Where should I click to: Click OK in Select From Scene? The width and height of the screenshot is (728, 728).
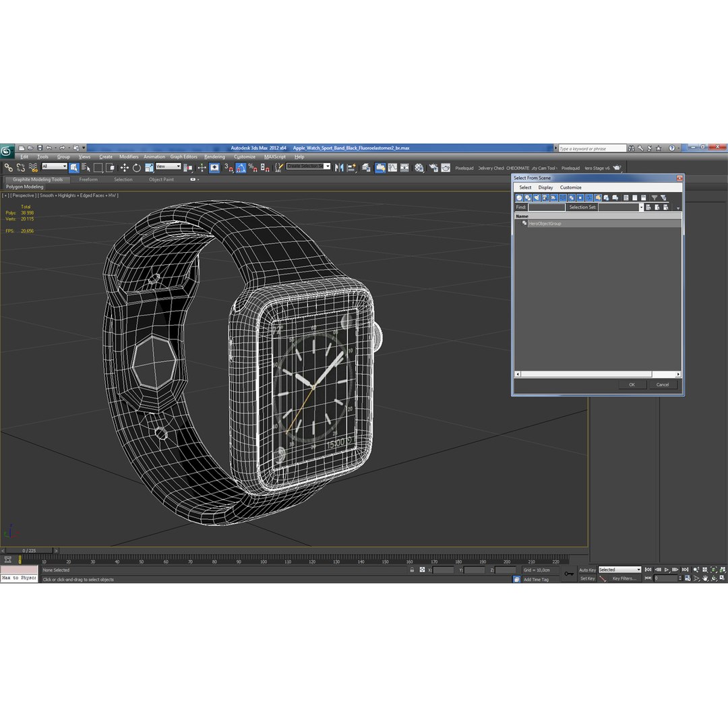coord(632,385)
